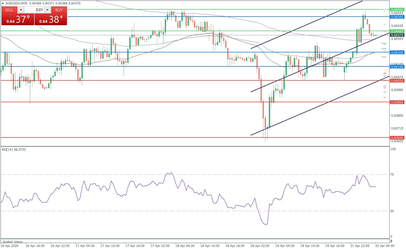This screenshot has width=406, height=249.
Task: Click the red SELL button
Action: pyautogui.click(x=9, y=10)
